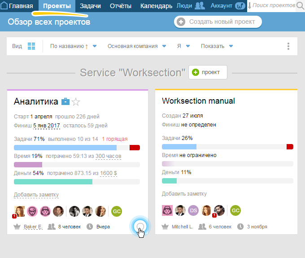Open the По названию sort dropdown
Image resolution: width=305 pixels, height=258 pixels.
click(73, 46)
